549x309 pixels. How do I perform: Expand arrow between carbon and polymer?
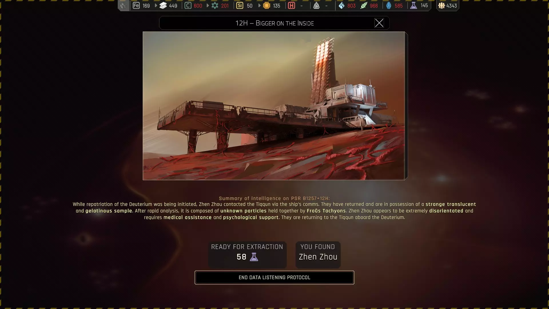[x=208, y=5]
